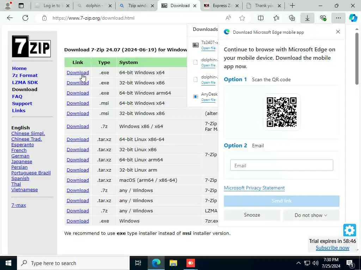Click the Send link button
361x270 pixels.
281,201
